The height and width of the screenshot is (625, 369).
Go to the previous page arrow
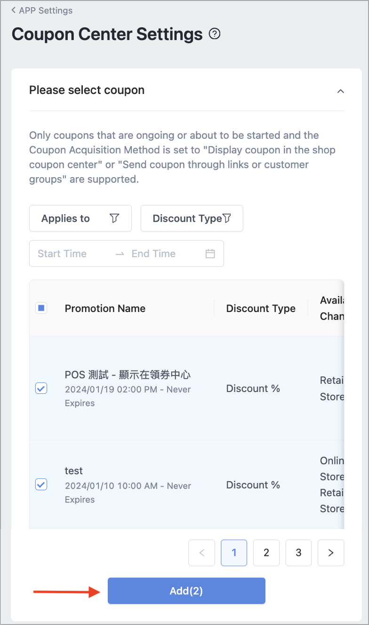202,553
